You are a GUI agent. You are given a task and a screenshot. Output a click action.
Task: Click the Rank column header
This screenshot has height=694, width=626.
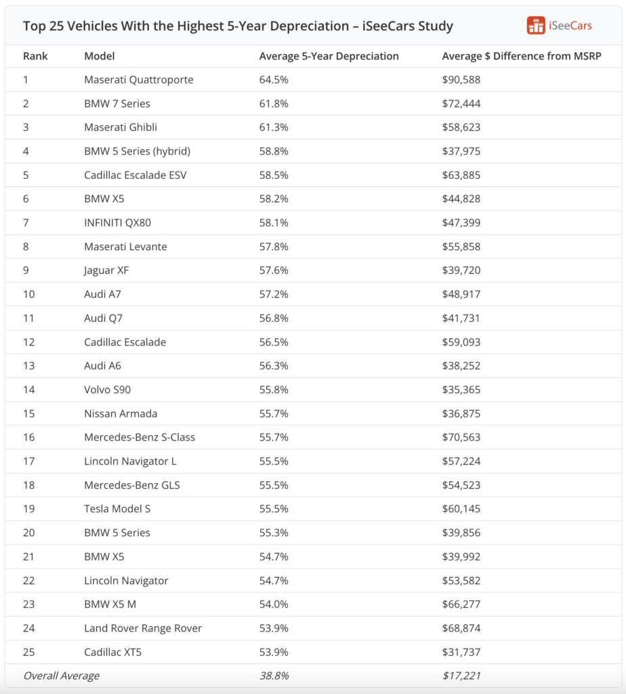35,56
